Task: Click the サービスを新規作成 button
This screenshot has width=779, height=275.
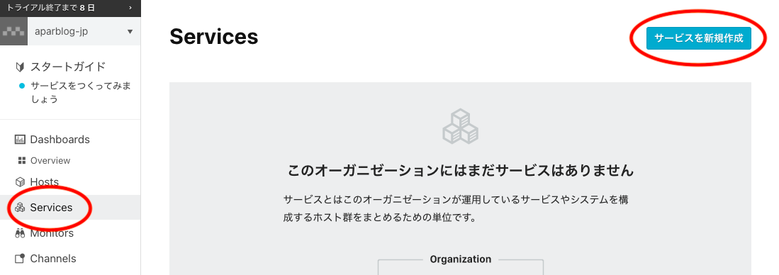Action: [698, 38]
